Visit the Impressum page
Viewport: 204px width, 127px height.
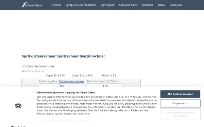(x=176, y=5)
